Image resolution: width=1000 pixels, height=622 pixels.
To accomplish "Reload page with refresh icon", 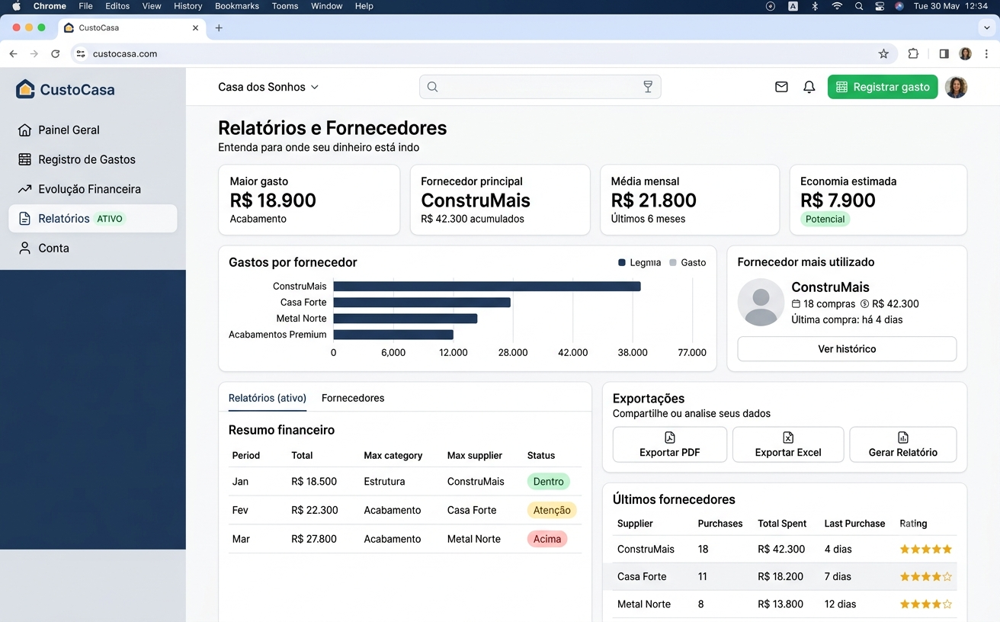I will click(x=55, y=54).
